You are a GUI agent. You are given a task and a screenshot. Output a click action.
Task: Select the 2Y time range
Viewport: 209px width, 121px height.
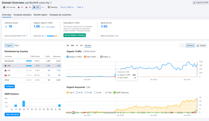tap(81, 45)
